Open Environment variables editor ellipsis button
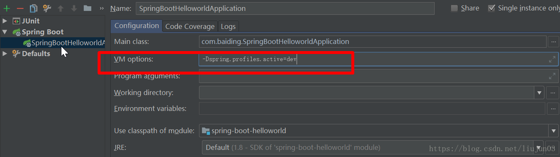Viewport: 560px width, 157px height. coord(553,108)
